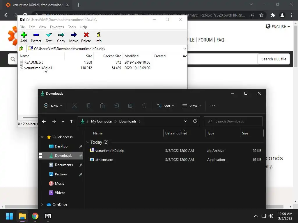Select Music in Explorer sidebar

(x=59, y=184)
